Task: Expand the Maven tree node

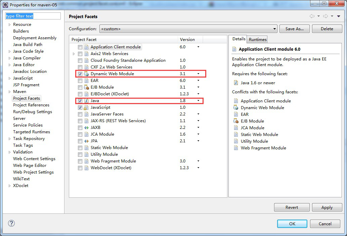Action: (x=9, y=92)
